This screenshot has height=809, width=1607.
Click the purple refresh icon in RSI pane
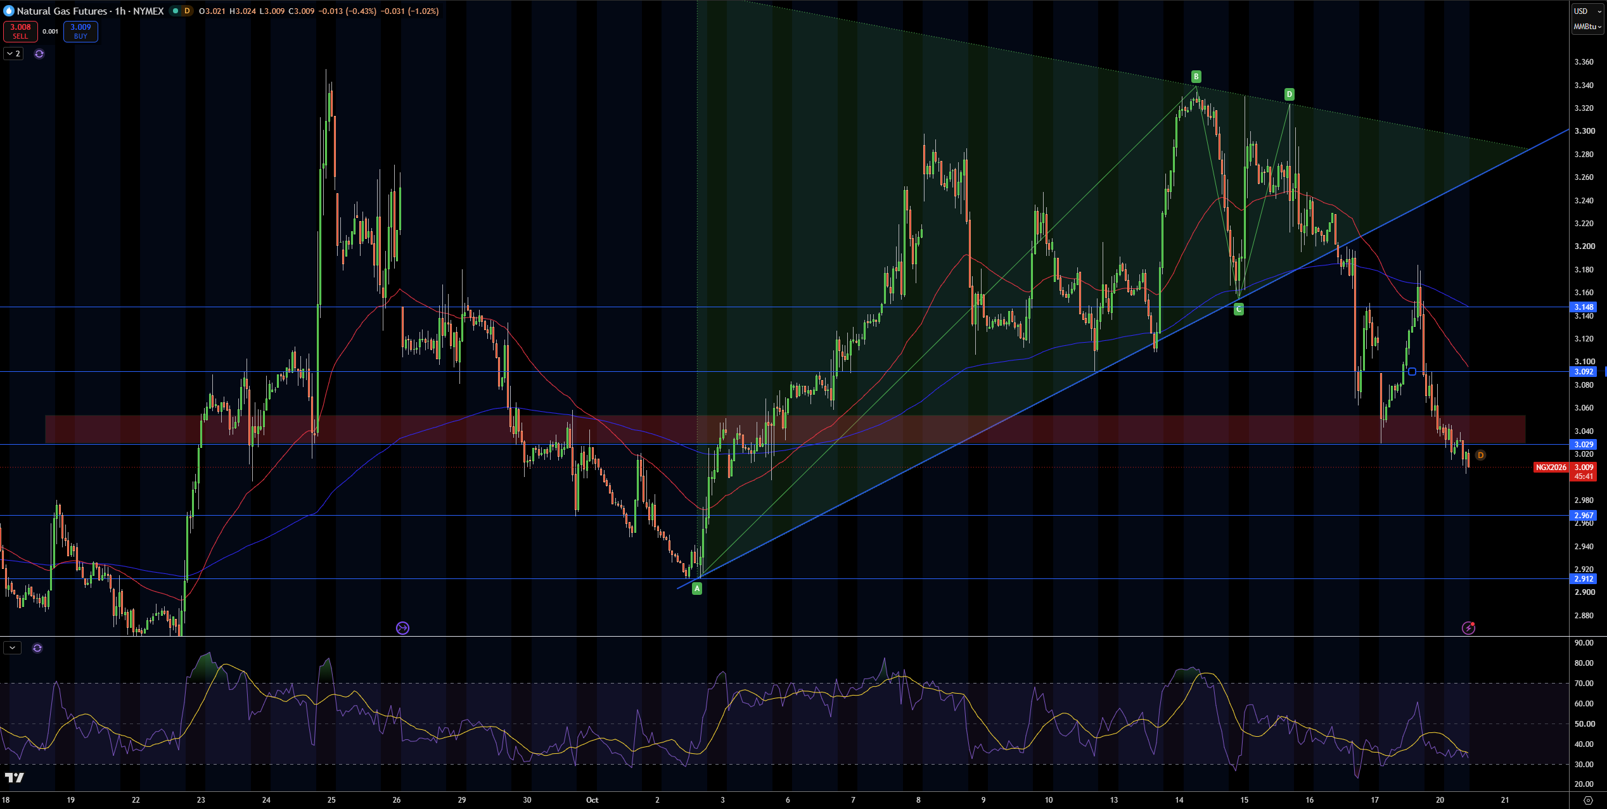point(37,648)
